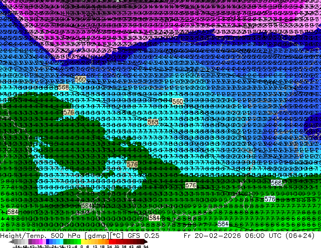Click the 'UTC' text in the footer
Image resolution: width=321 pixels, height=248 pixels.
click(x=275, y=236)
